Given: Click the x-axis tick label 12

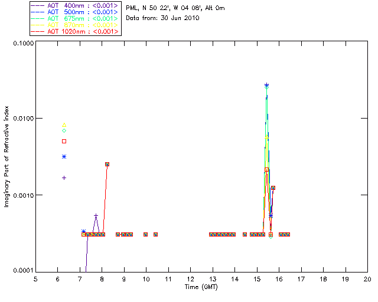Looking at the screenshot, I should point(191,279).
